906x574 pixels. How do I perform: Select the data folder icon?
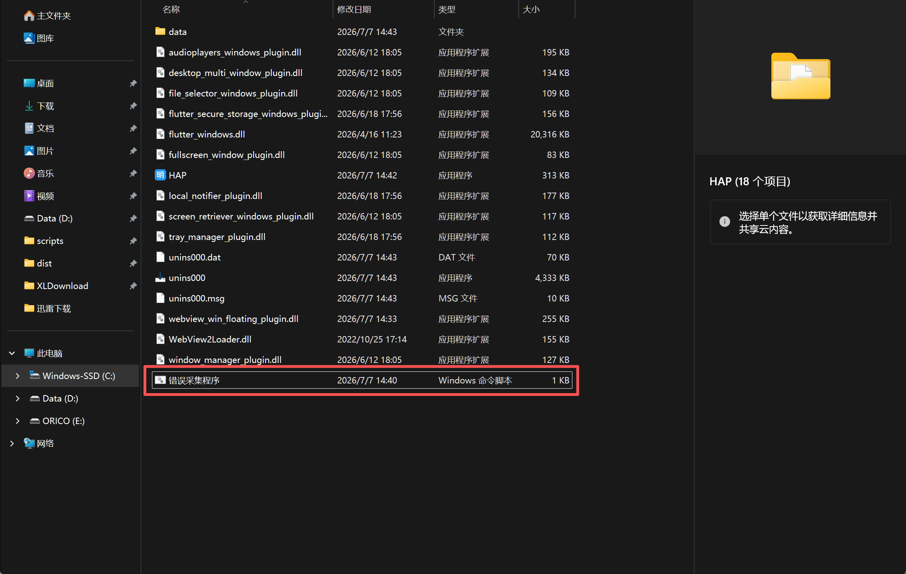160,31
